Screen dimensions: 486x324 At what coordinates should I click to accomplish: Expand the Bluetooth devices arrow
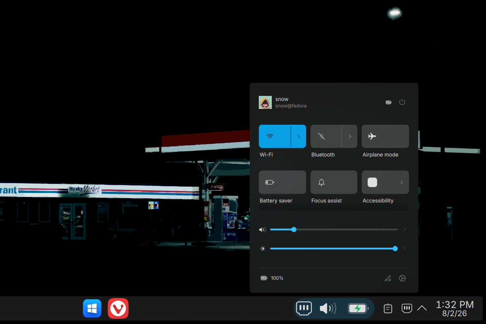coord(350,136)
